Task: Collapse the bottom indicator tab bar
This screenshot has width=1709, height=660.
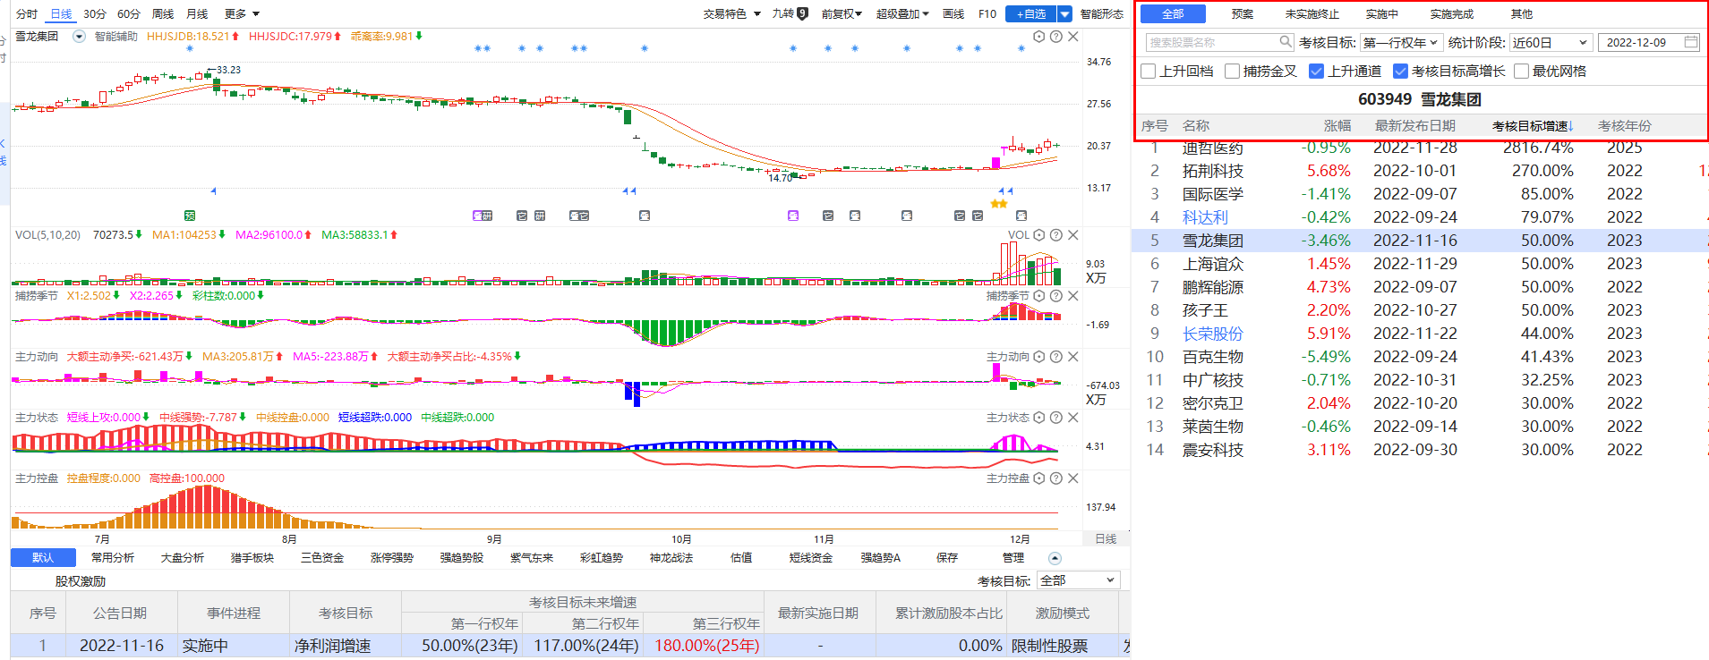Action: 1055,558
